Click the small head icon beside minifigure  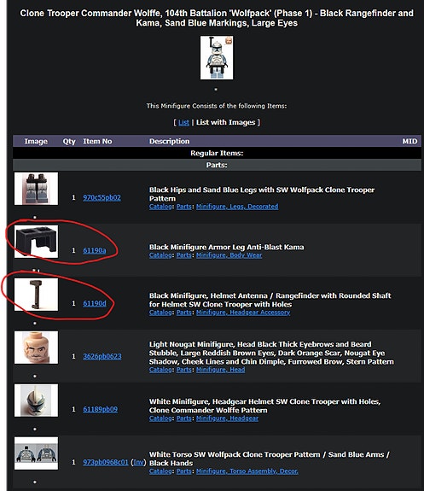(229, 40)
